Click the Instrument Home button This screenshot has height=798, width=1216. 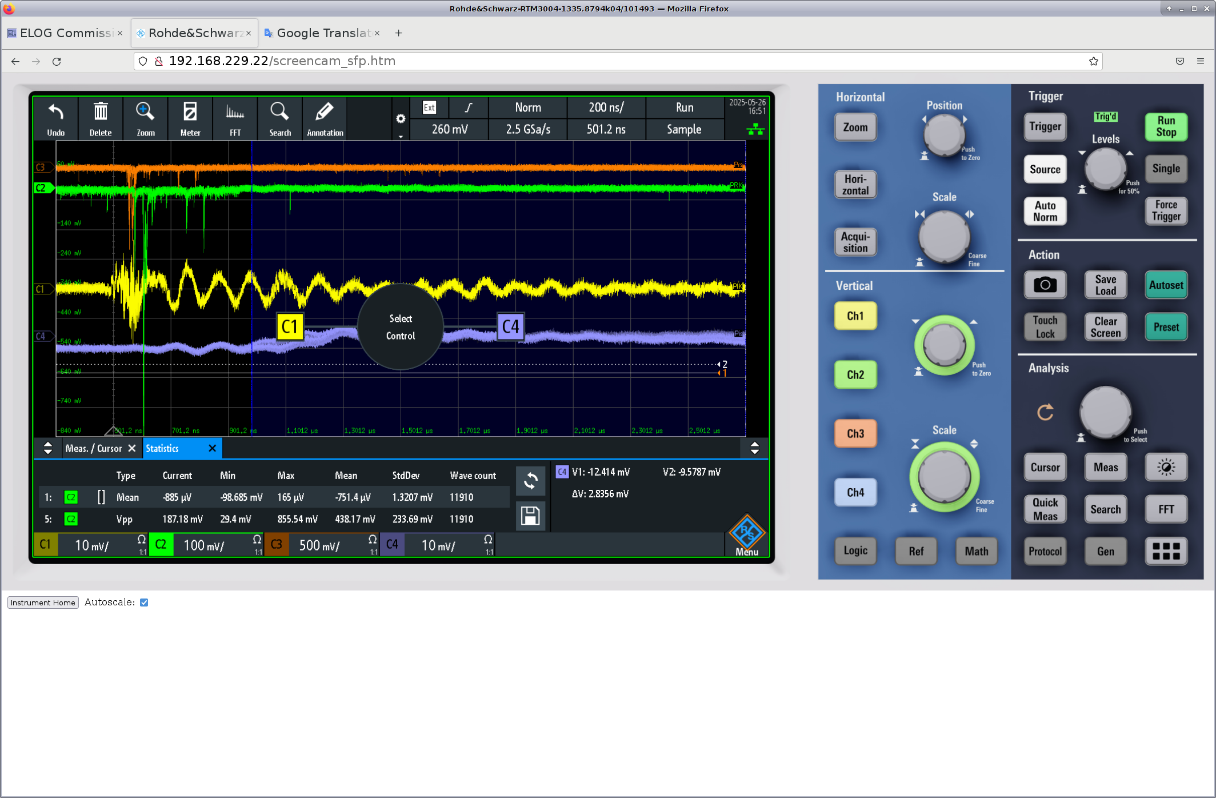pyautogui.click(x=43, y=603)
